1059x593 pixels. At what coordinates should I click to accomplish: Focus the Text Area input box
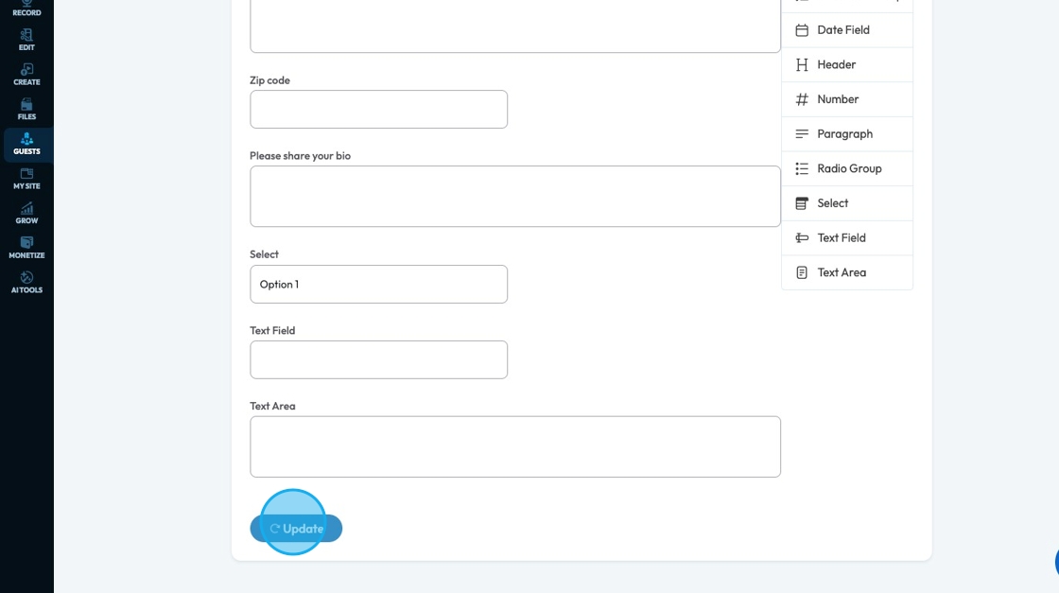(515, 446)
